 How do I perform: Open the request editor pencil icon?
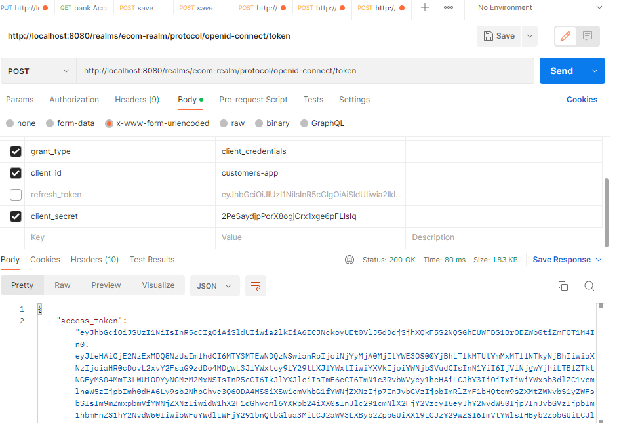(x=565, y=36)
